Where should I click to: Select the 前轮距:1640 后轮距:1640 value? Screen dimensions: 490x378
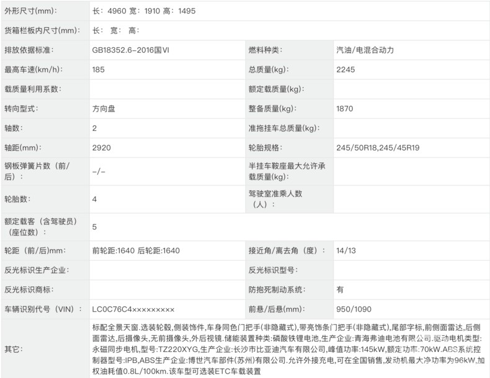(136, 250)
